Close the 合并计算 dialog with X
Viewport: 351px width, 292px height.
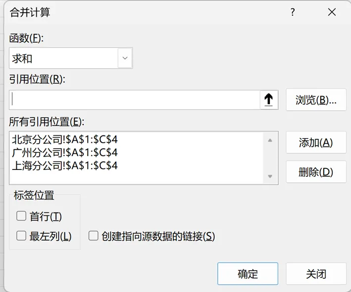click(332, 12)
